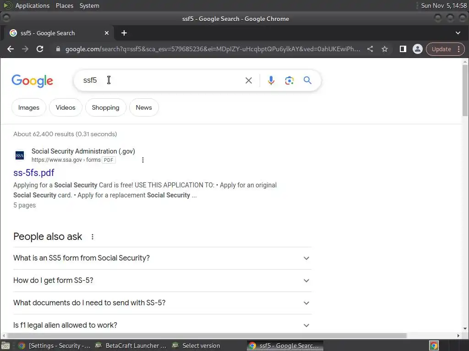Click the ssa.gov forms URL
469x351 pixels.
click(x=66, y=160)
